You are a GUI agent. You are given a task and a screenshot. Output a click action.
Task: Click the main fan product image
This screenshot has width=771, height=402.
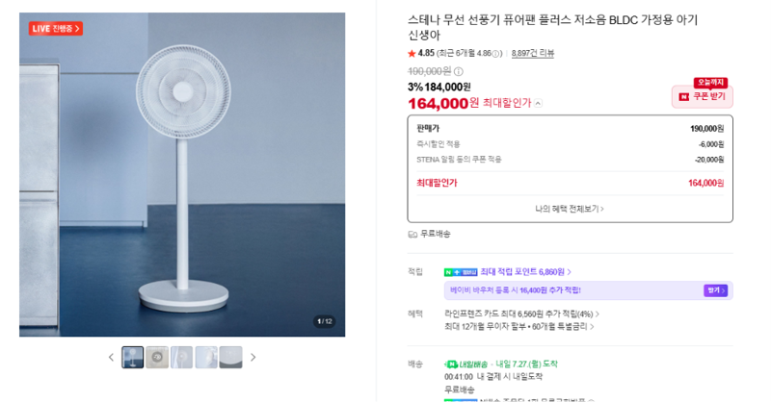(x=182, y=174)
